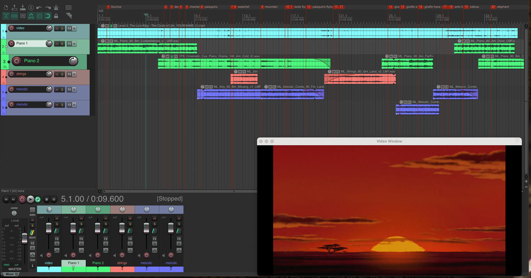
Task: Open routing for video mixer strip
Action: coord(57,231)
